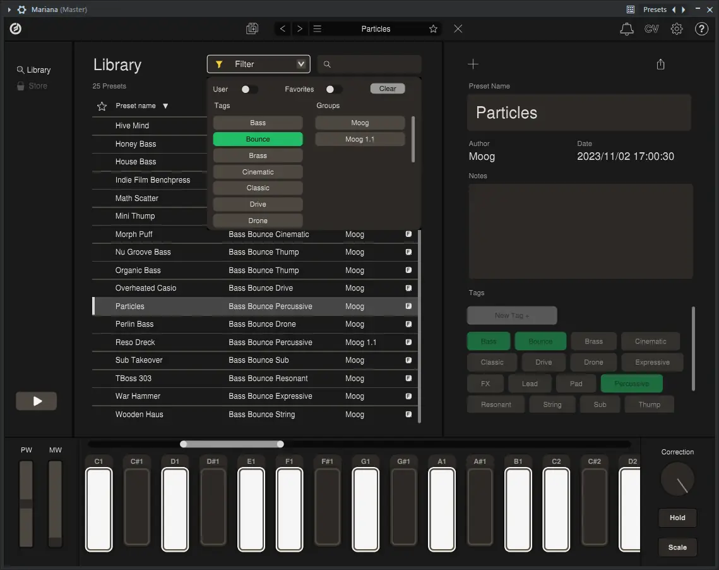This screenshot has height=570, width=719.
Task: Enable the Favorites filter toggle
Action: point(335,89)
